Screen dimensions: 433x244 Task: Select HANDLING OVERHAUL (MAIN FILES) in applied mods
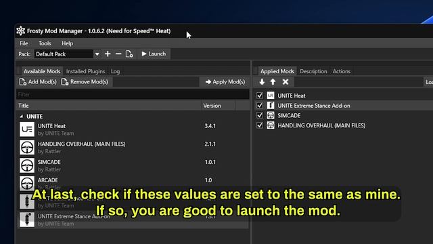pyautogui.click(x=321, y=125)
